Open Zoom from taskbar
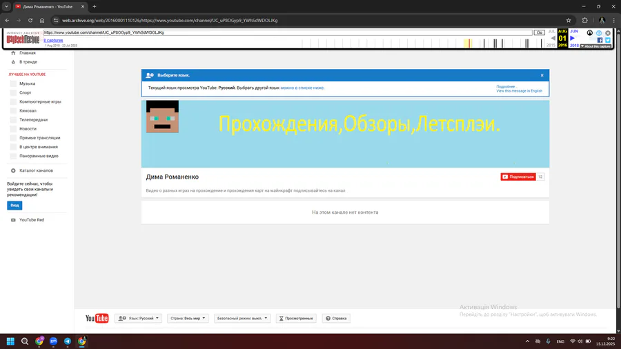Image resolution: width=621 pixels, height=349 pixels. [x=53, y=341]
